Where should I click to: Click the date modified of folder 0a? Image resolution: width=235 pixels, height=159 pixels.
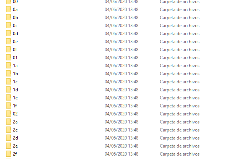coord(122,10)
